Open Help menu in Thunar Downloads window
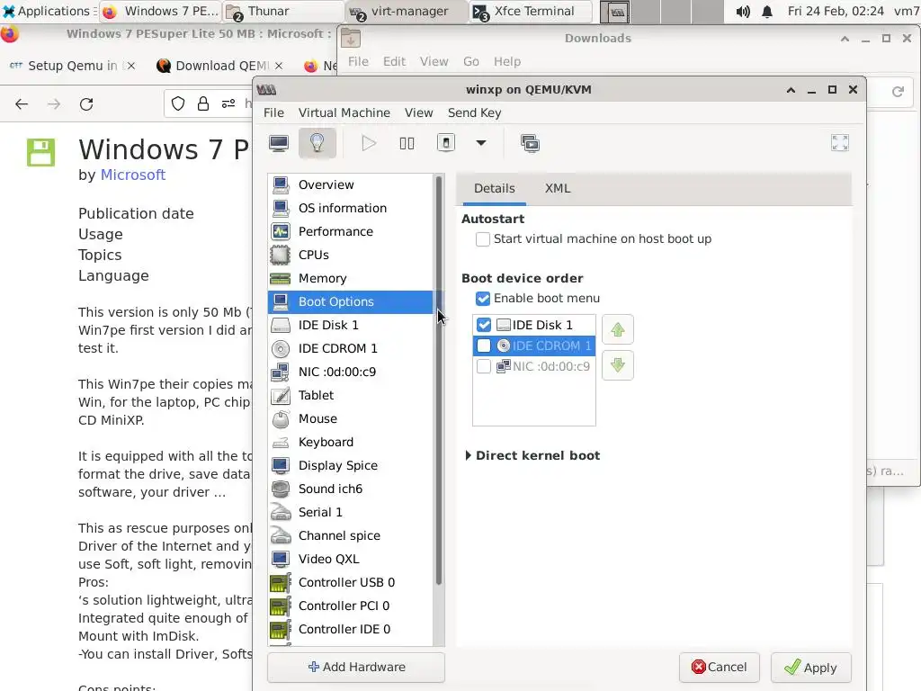The height and width of the screenshot is (691, 921). pos(507,62)
